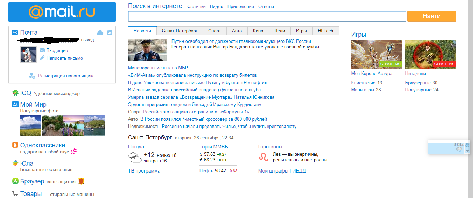Image resolution: width=476 pixels, height=198 pixels.
Task: Open news Минобороны испытало МБР
Action: pos(158,68)
